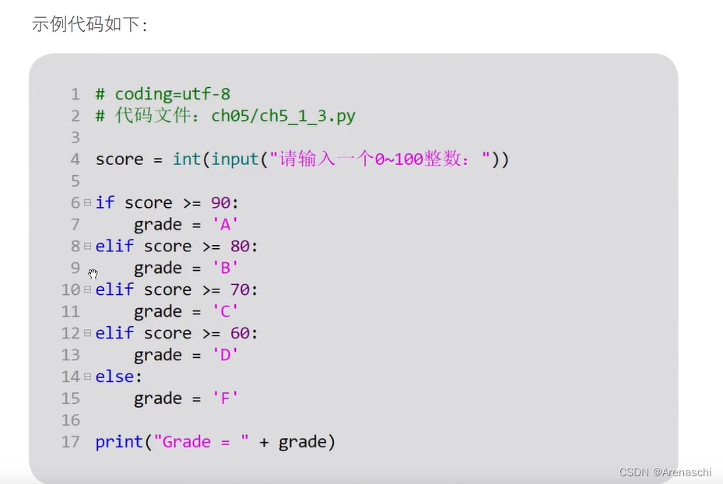Click 'grade' variable on line 11

(158, 312)
